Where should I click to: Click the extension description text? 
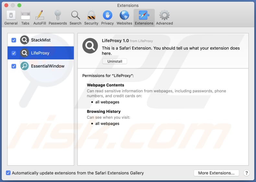(x=171, y=51)
